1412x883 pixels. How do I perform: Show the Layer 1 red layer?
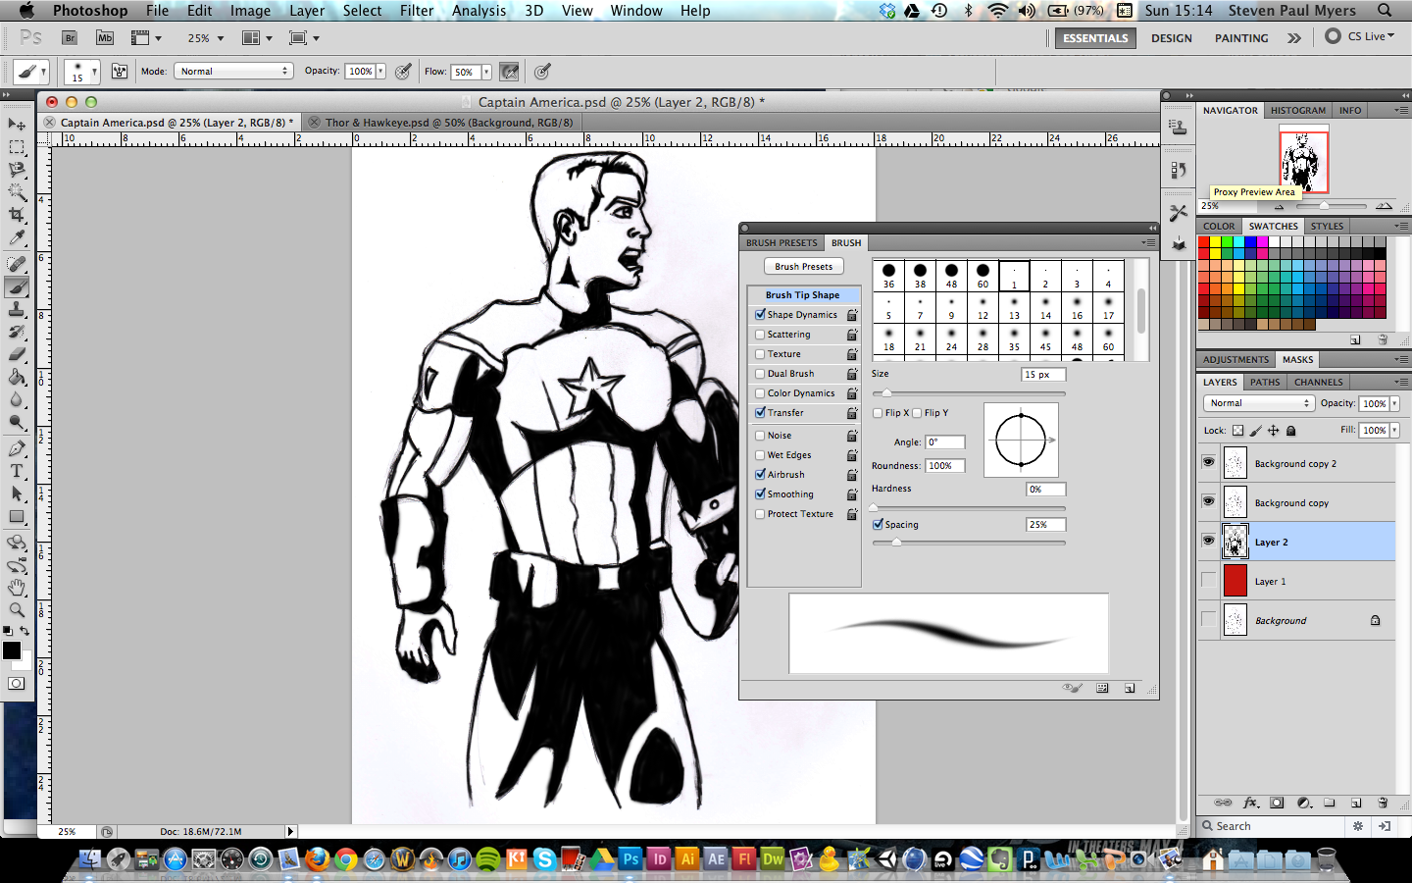click(1208, 580)
